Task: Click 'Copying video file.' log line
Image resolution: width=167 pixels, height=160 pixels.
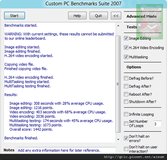Action: [19, 65]
